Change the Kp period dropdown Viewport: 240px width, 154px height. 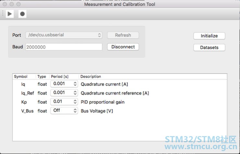pos(64,102)
